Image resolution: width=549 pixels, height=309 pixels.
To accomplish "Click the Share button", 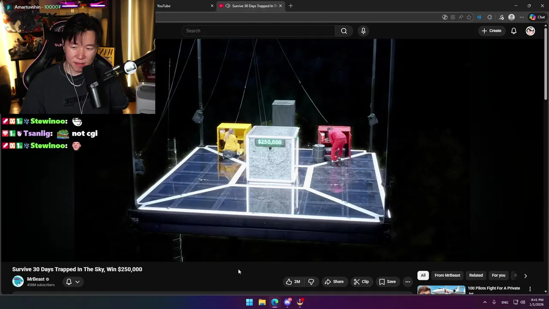I will 334,282.
